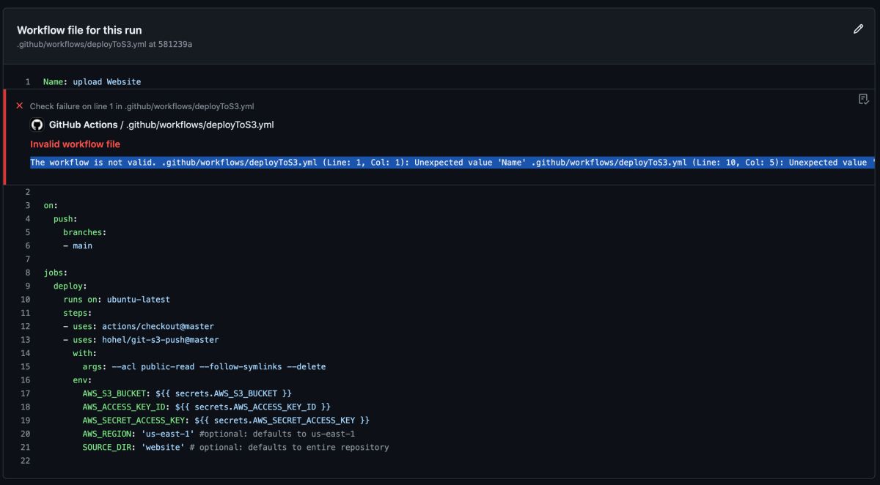Click the 'steps:' code line
The width and height of the screenshot is (880, 485).
77,313
